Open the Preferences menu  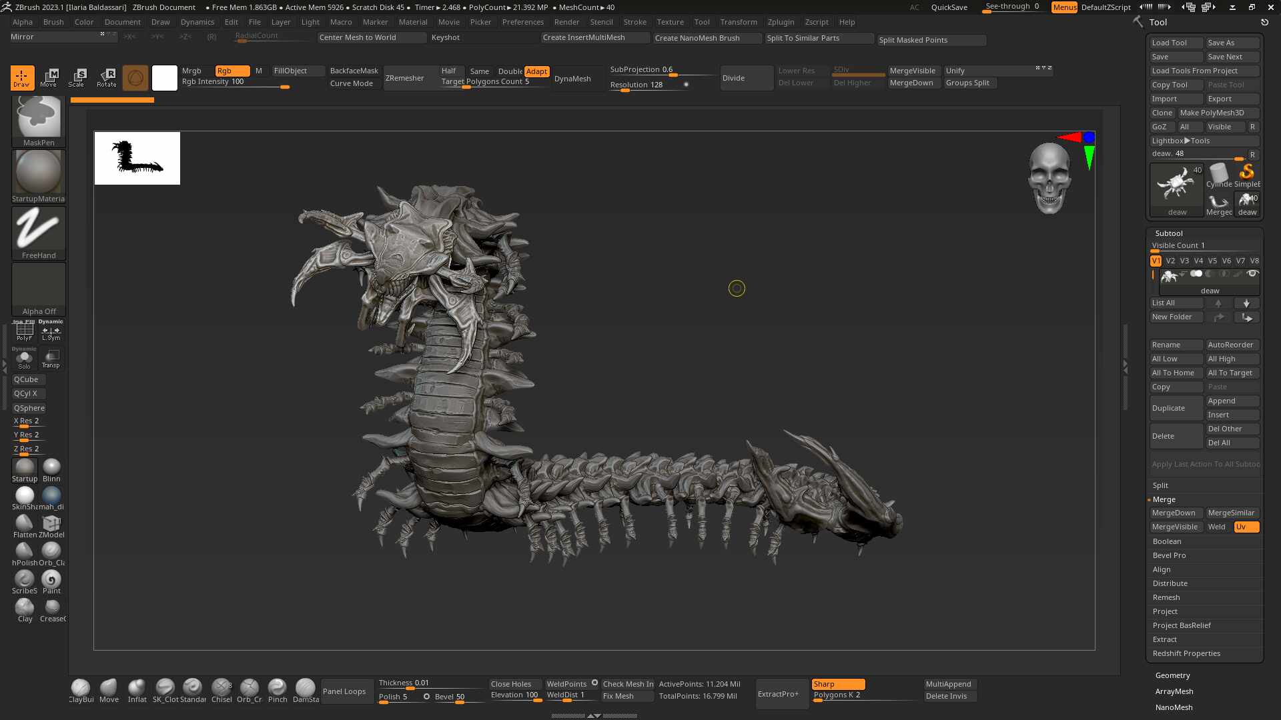point(522,22)
